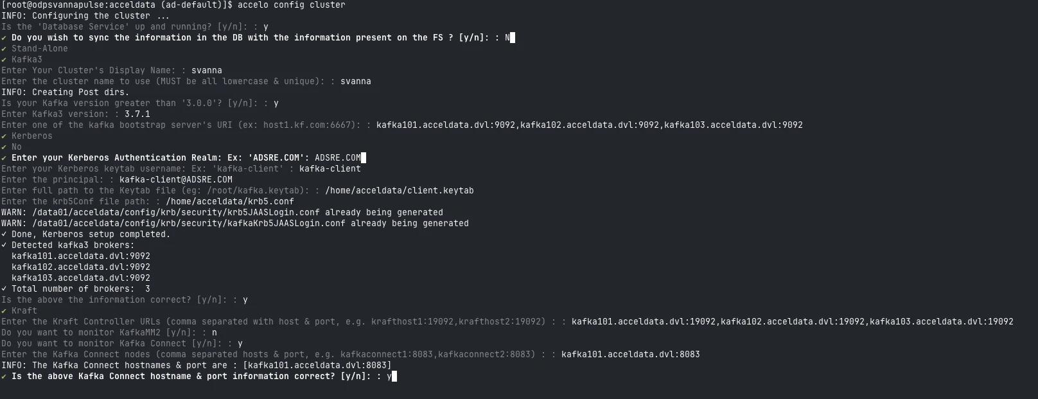1038x399 pixels.
Task: Click the bracketed [kafka101.acceldata.dvl:8083] hostname
Action: (317, 366)
